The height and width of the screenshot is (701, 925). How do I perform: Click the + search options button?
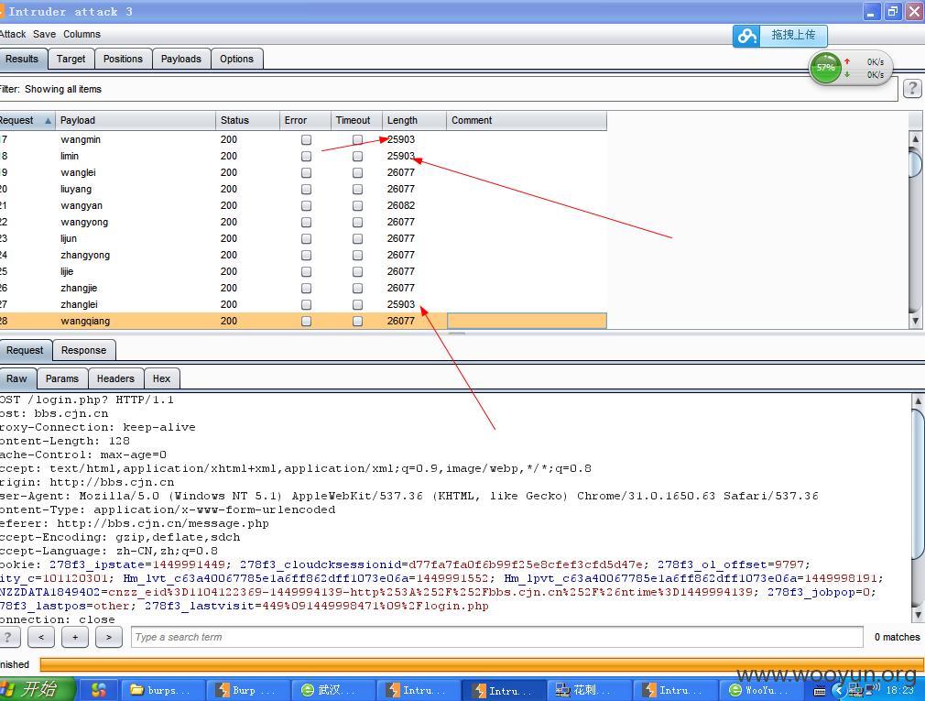[x=75, y=637]
